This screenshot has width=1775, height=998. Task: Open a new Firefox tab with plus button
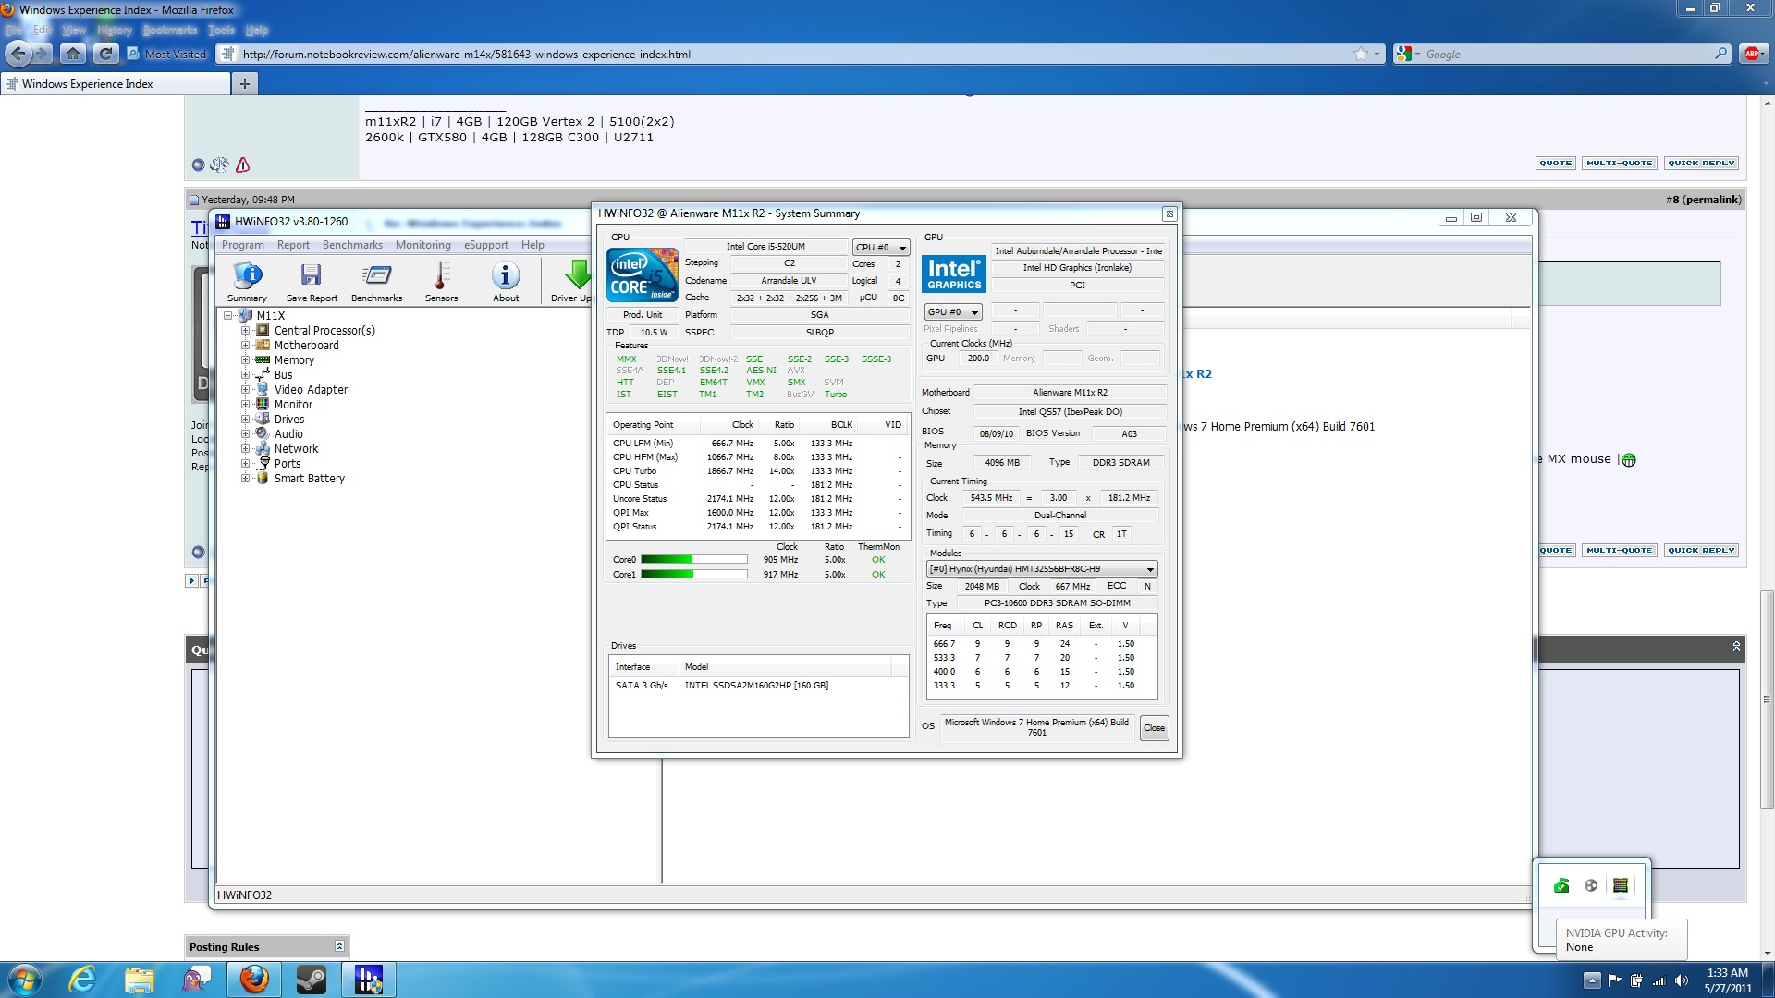(245, 84)
